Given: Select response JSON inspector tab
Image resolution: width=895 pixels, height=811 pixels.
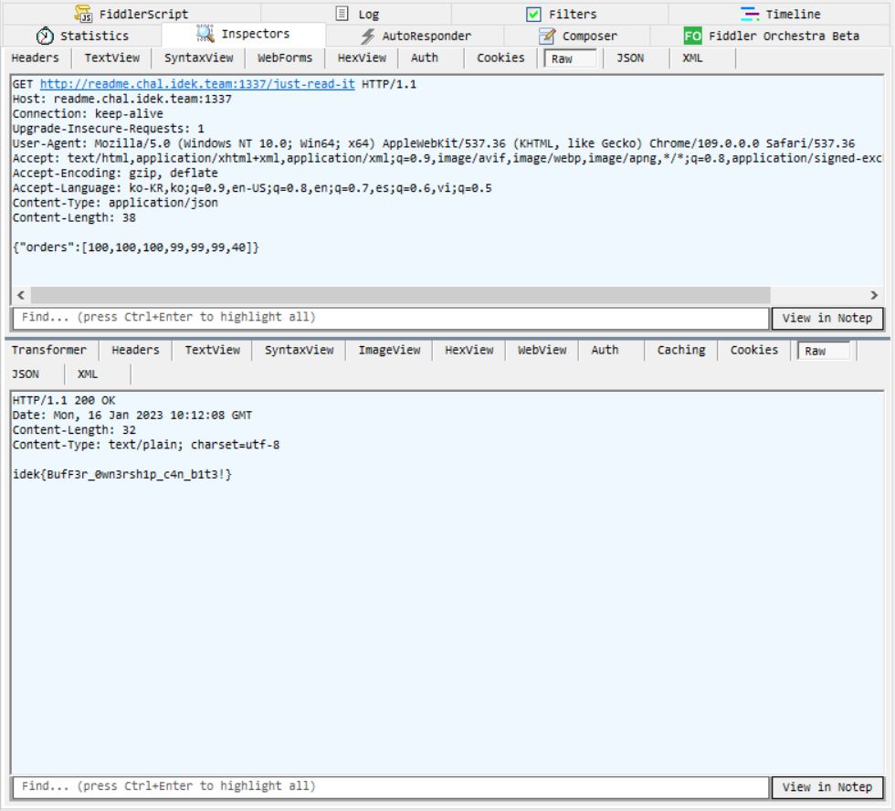Looking at the screenshot, I should [26, 374].
